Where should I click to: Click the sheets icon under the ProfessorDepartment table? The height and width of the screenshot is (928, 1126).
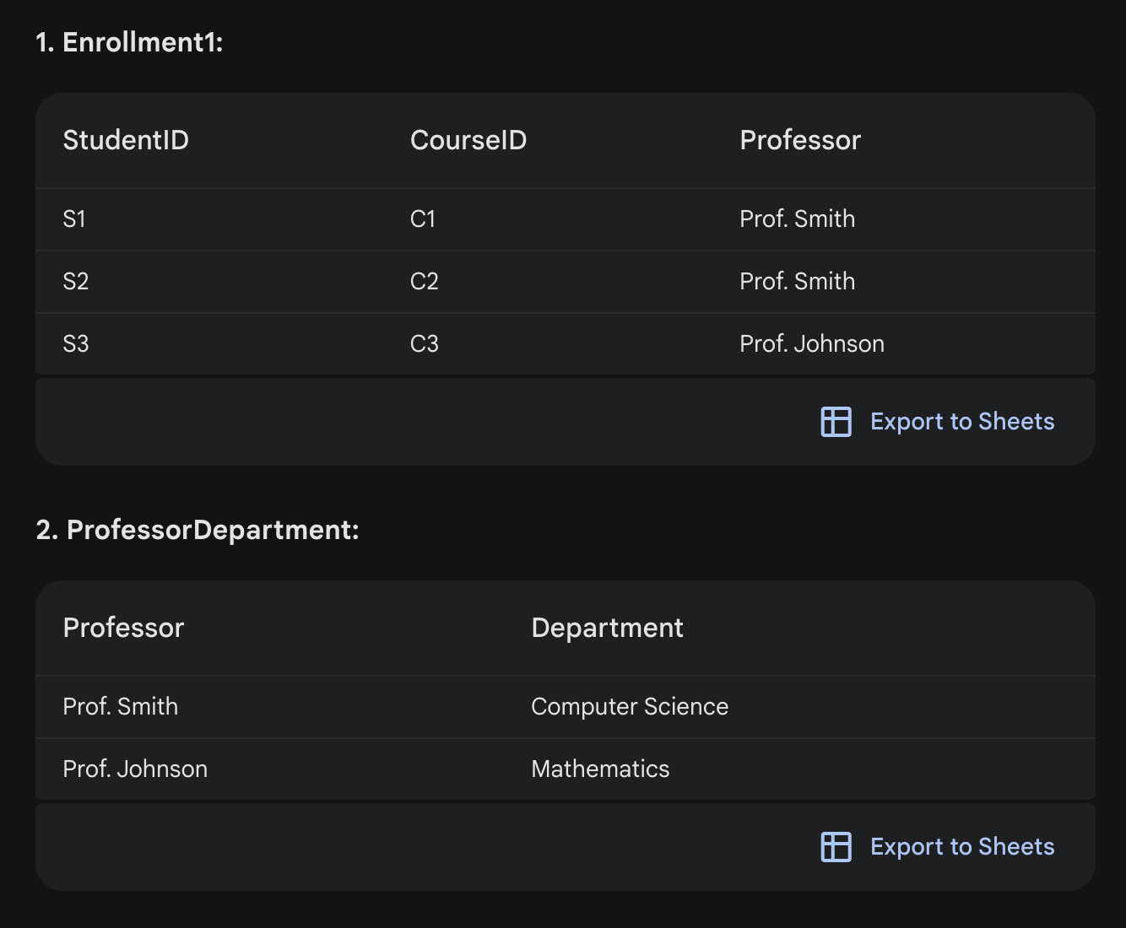coord(836,847)
